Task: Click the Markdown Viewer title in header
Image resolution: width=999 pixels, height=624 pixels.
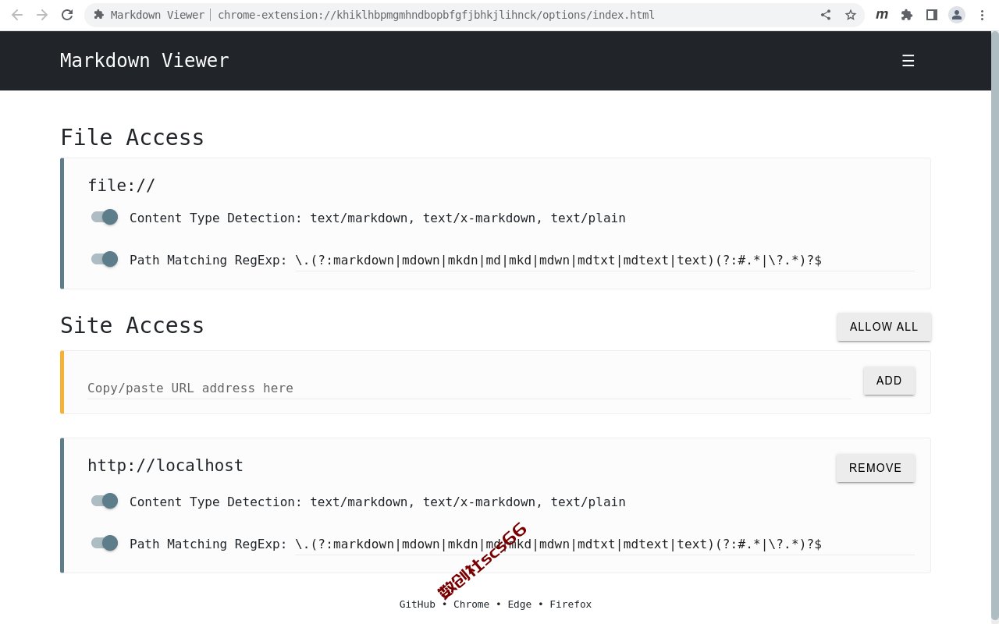Action: (144, 61)
